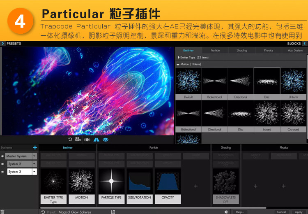Click the Systems panel label
This screenshot has width=308, height=214.
click(x=6, y=147)
